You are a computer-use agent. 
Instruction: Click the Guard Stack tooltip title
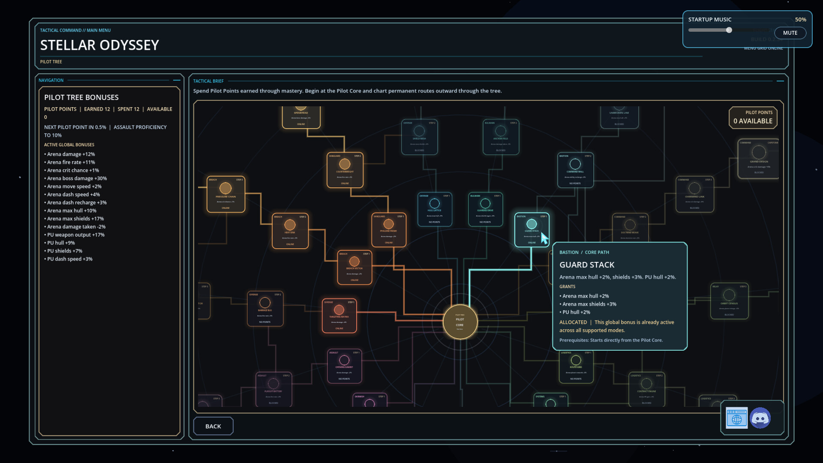[x=587, y=265]
